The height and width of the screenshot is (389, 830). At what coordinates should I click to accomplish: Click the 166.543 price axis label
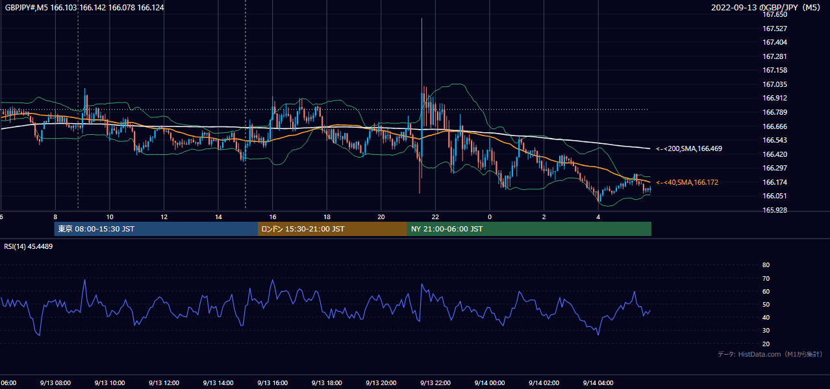pos(774,140)
